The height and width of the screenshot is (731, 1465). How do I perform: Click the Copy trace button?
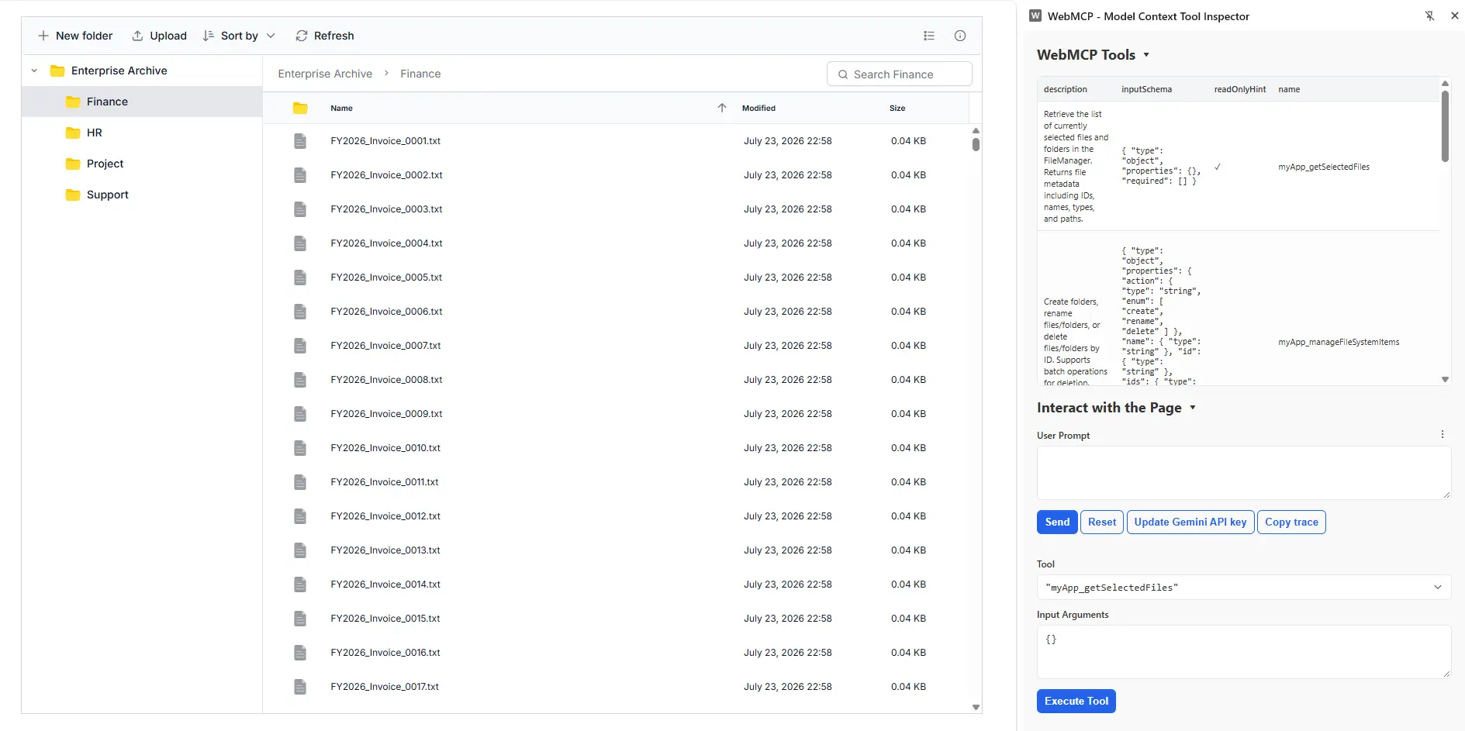click(1291, 522)
